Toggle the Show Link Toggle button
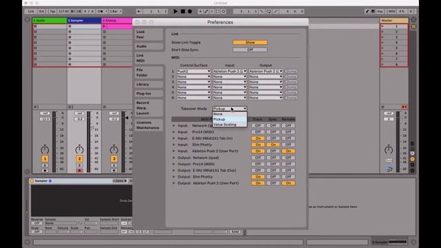This screenshot has height=248, width=441. point(250,42)
